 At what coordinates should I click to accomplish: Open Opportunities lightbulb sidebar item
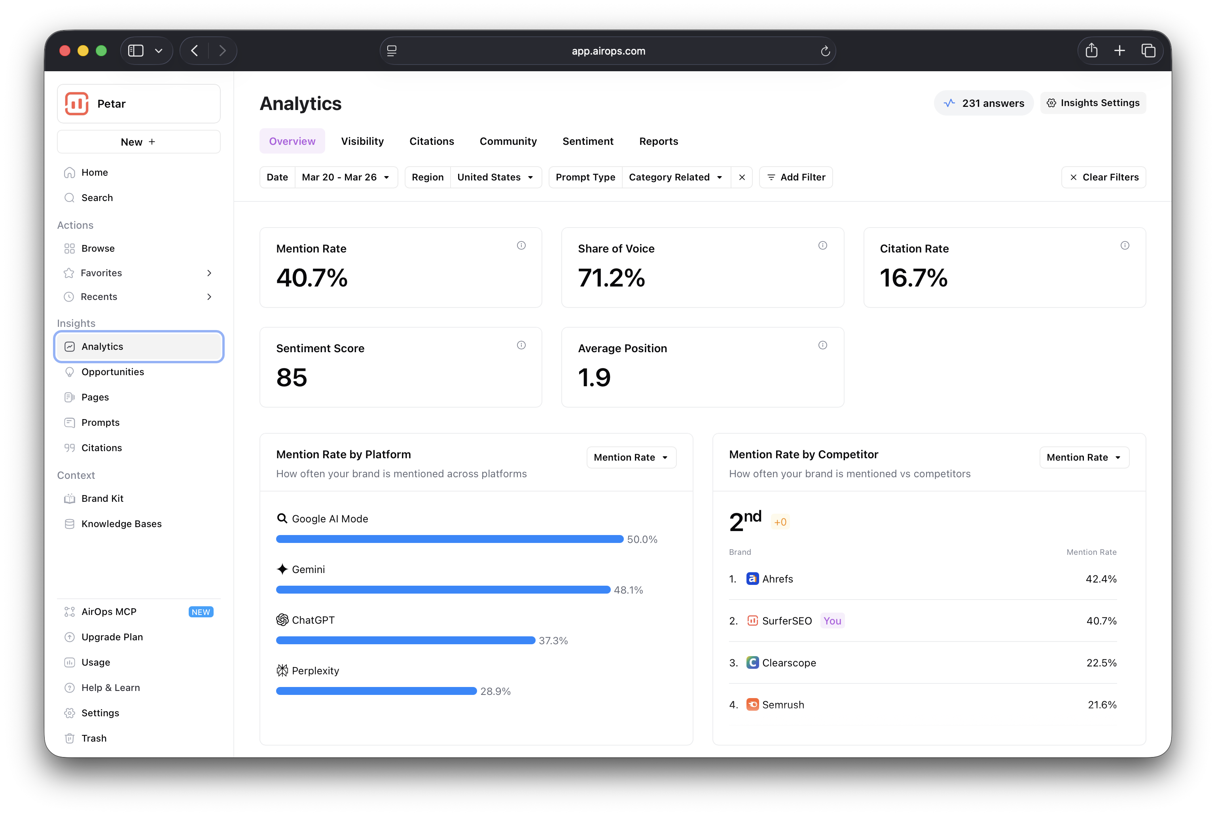pyautogui.click(x=112, y=372)
